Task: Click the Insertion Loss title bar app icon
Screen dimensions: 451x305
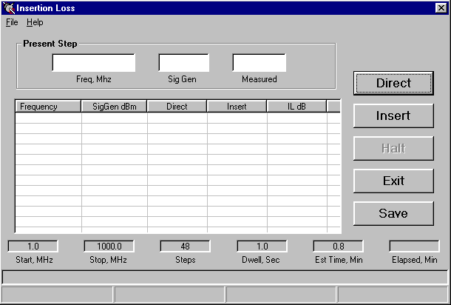Action: pyautogui.click(x=9, y=8)
